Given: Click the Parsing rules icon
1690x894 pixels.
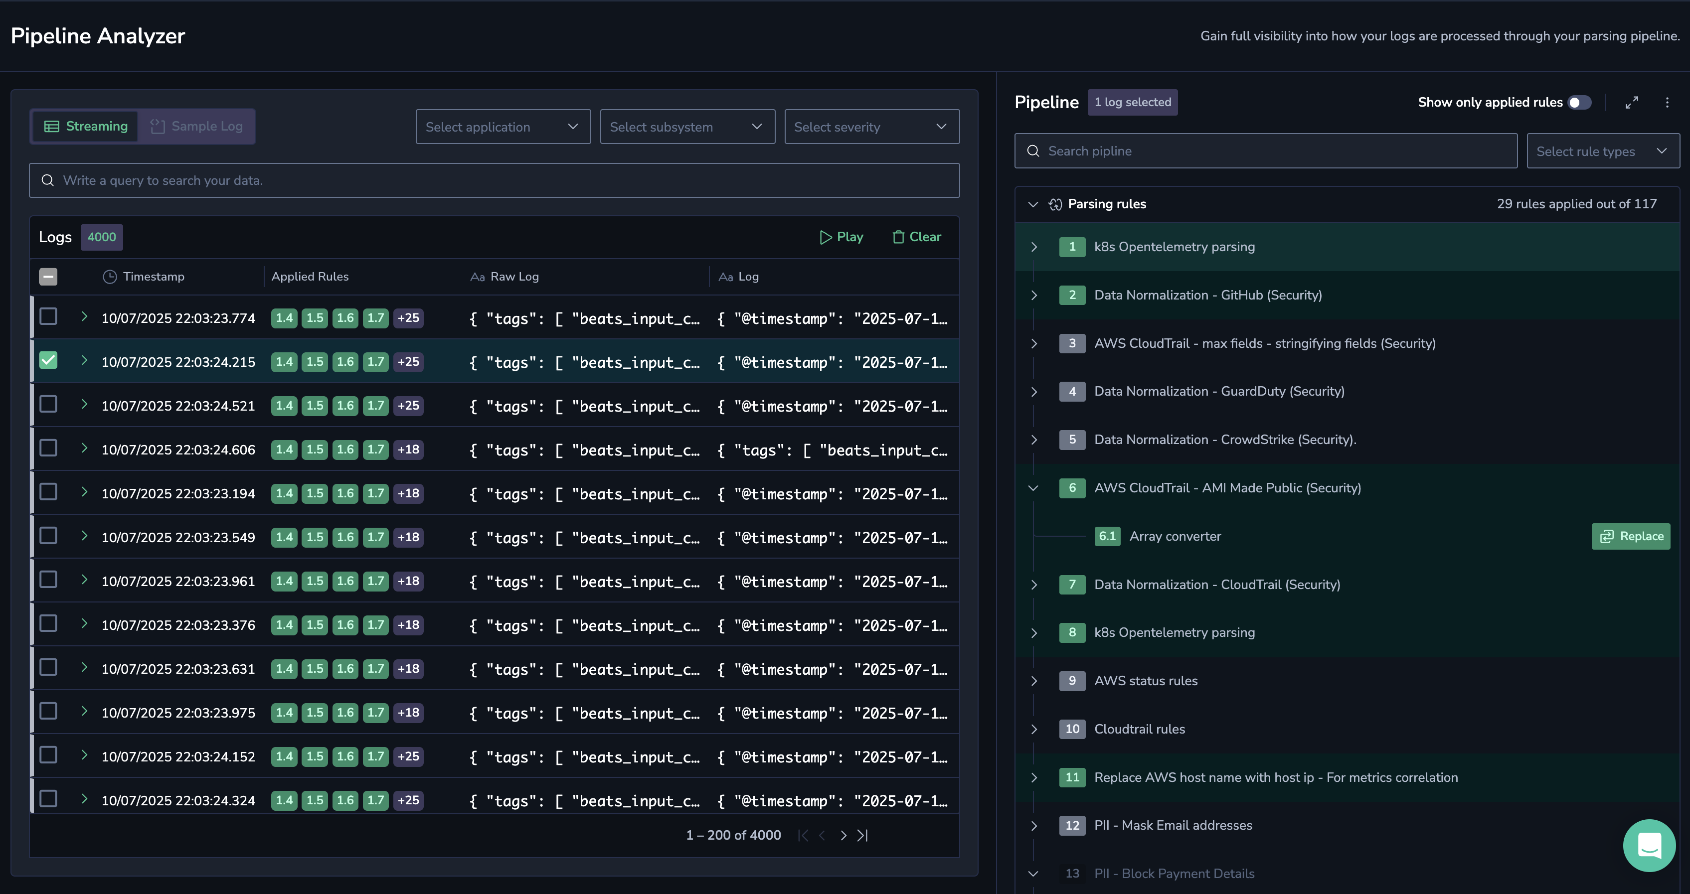Looking at the screenshot, I should 1055,204.
